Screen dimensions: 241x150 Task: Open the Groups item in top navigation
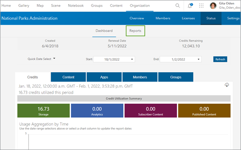click(97, 5)
